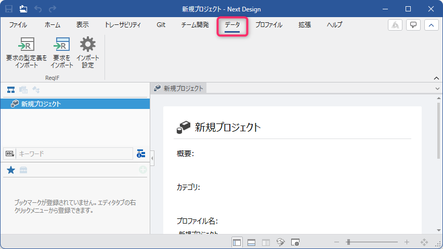443x249 pixels.
Task: Click the fit-to-view arrows icon
Action: coord(424,242)
